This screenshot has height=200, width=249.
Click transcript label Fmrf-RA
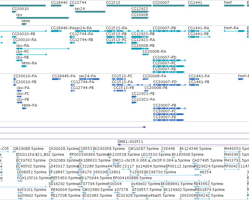[231, 28]
